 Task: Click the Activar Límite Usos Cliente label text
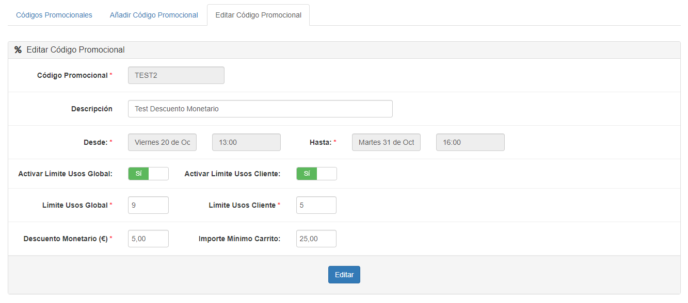232,174
